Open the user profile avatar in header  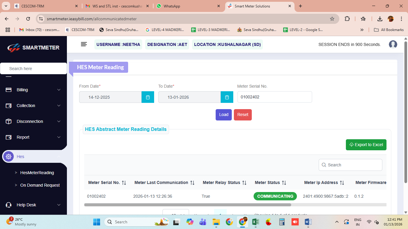(393, 44)
